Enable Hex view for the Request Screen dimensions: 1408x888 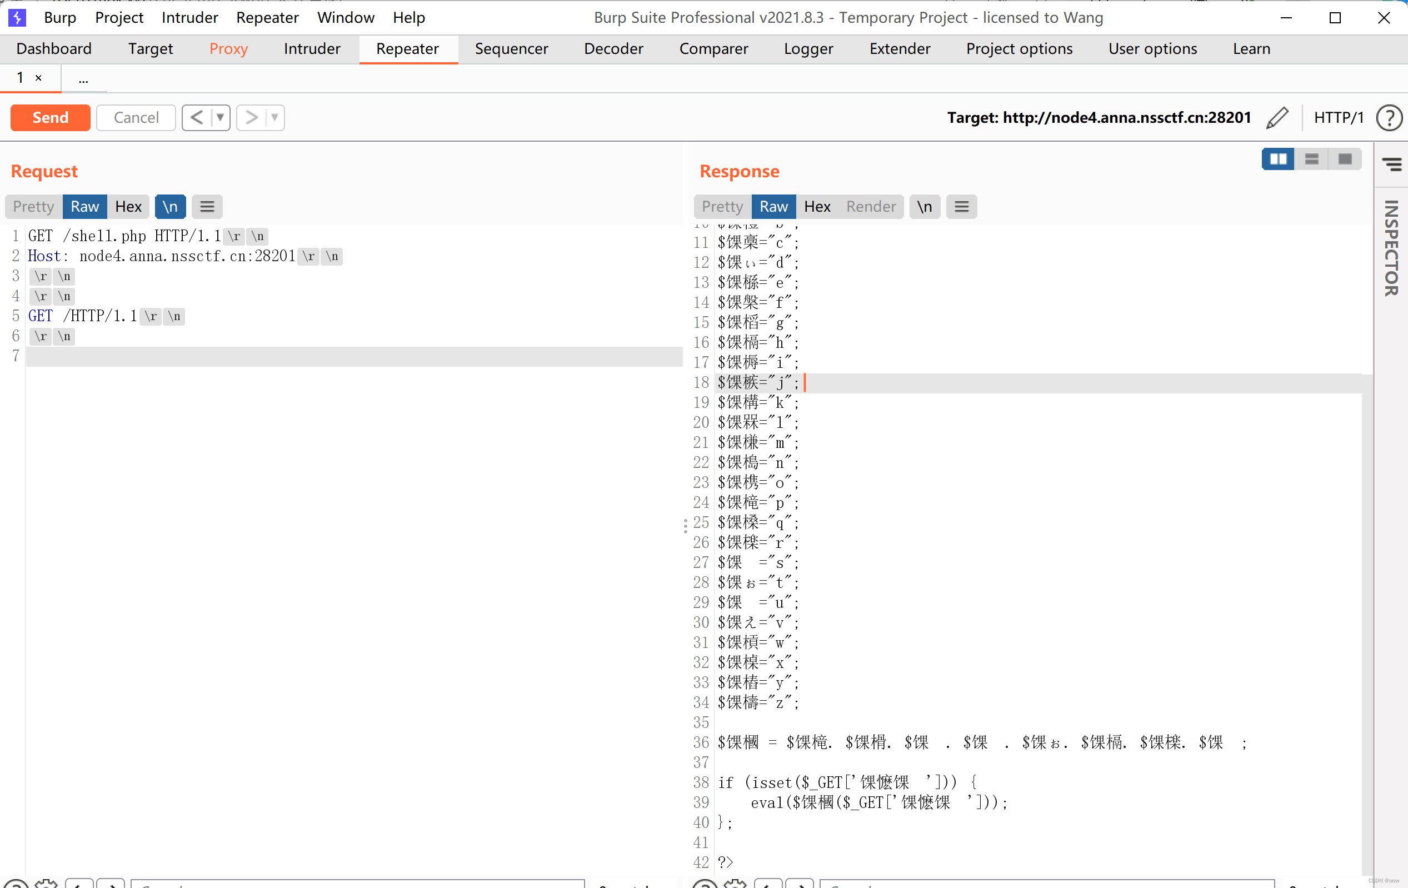pos(128,206)
